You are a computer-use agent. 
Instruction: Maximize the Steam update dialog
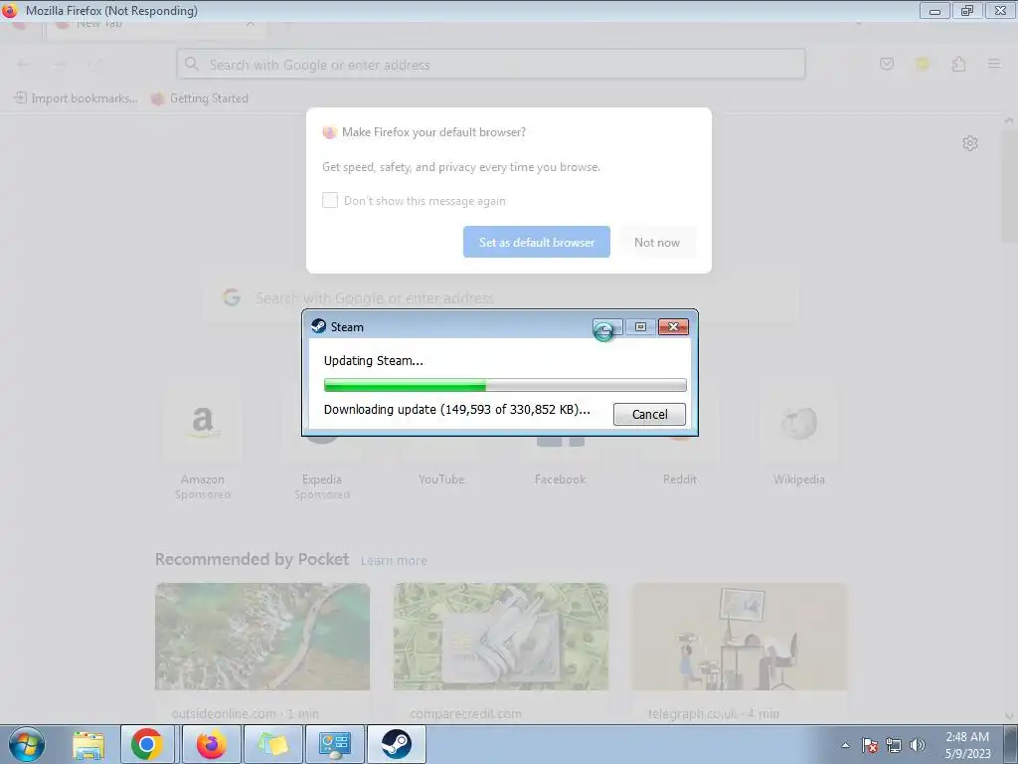pos(640,326)
